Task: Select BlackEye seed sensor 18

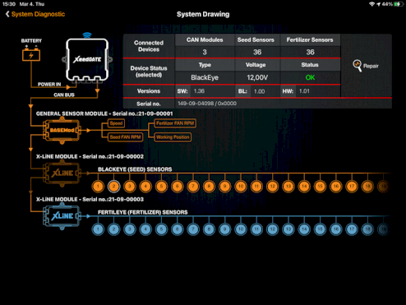Action: pos(367,187)
